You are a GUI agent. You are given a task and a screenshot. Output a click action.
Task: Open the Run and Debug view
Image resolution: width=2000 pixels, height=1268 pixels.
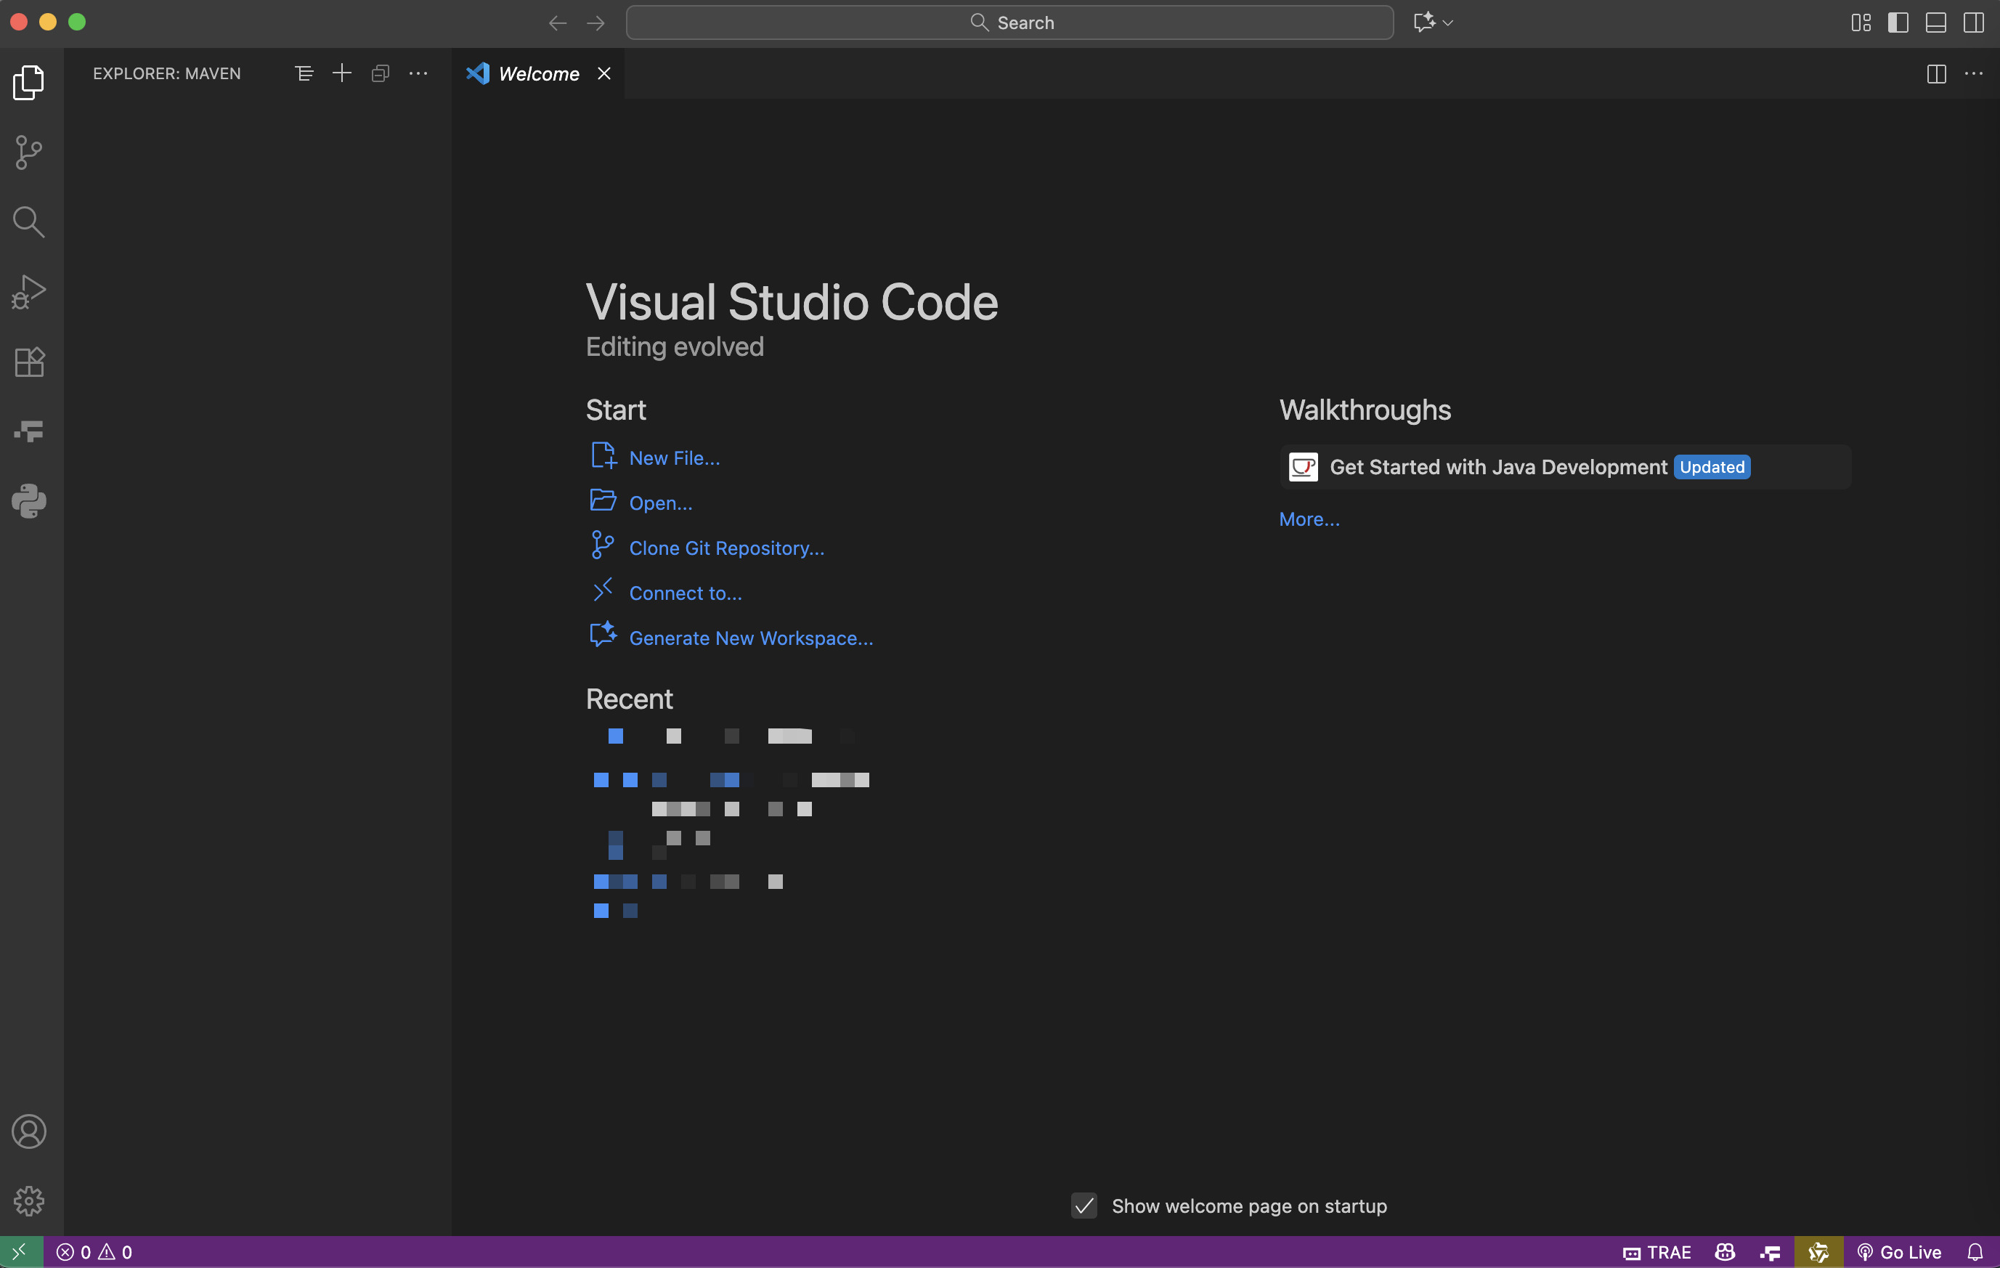pos(29,292)
